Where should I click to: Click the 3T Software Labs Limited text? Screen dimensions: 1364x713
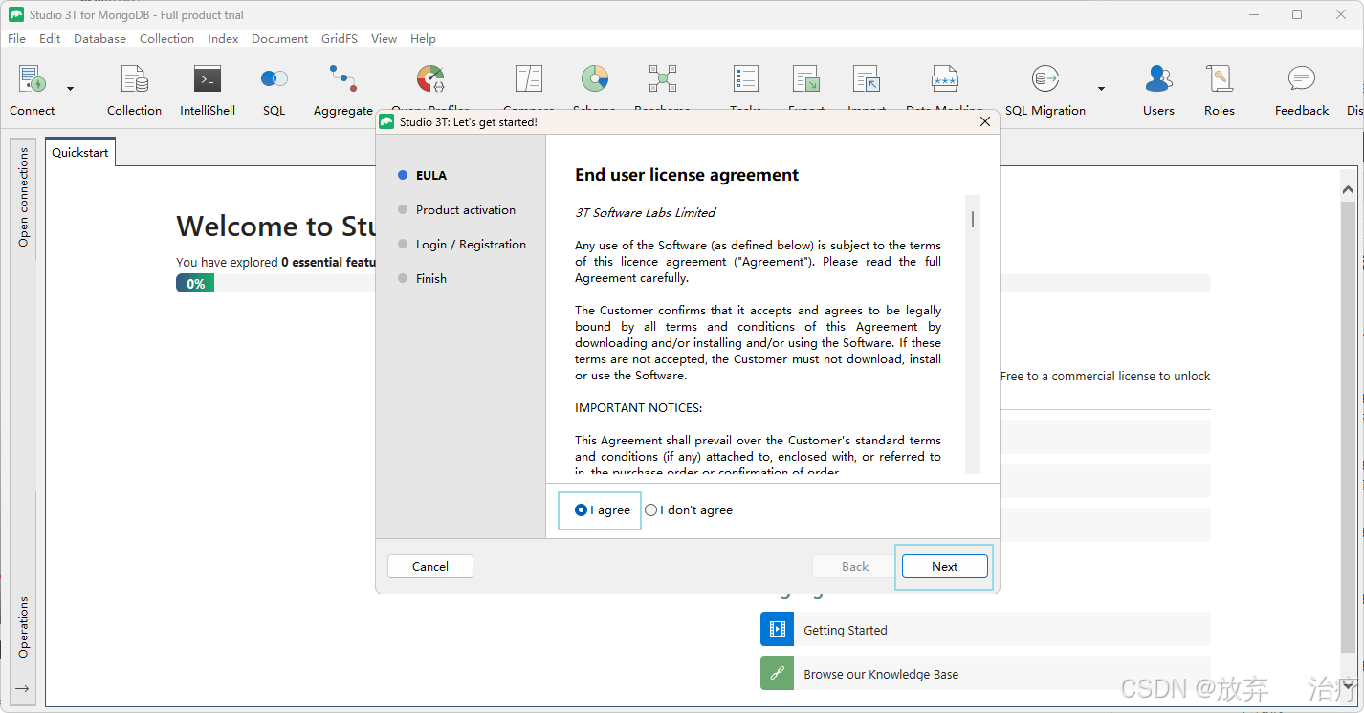[x=645, y=213]
